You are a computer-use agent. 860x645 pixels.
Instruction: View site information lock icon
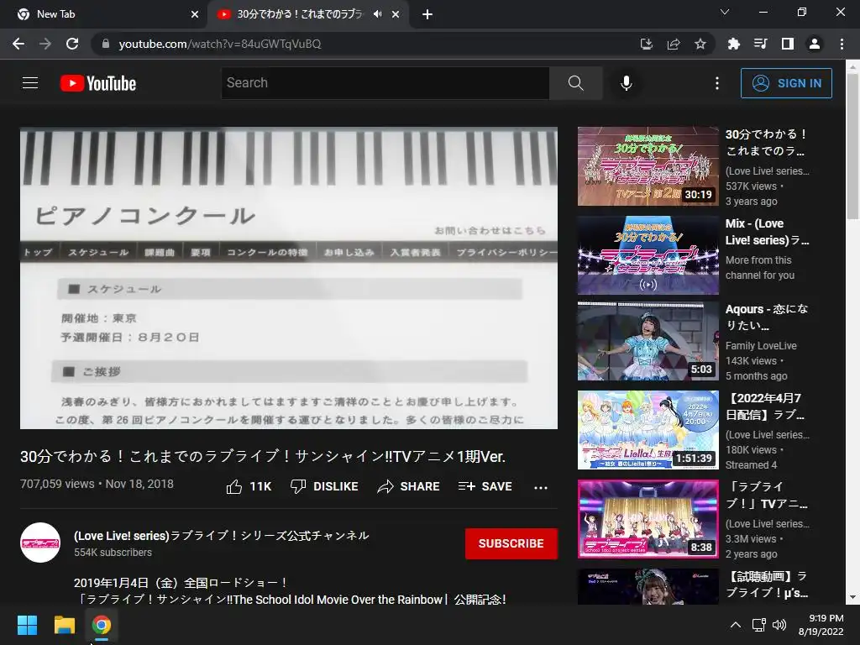point(105,44)
